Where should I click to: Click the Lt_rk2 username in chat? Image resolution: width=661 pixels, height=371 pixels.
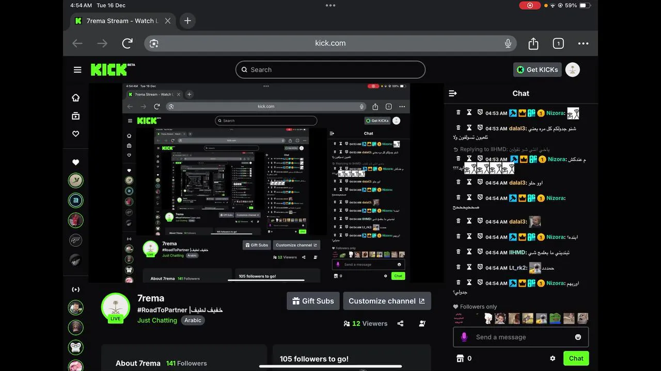(518, 268)
